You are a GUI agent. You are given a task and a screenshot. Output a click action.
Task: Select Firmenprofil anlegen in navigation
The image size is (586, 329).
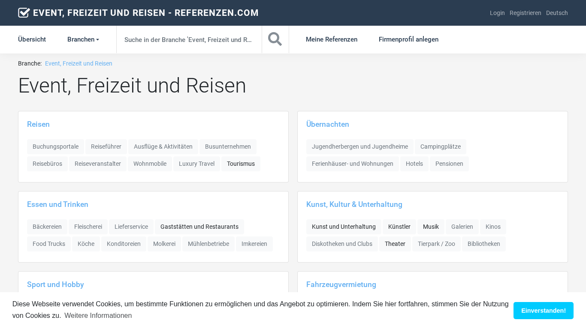(x=408, y=39)
